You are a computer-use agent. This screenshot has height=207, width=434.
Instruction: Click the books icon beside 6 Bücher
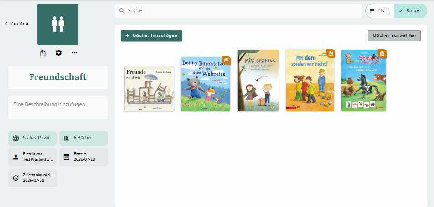point(67,138)
